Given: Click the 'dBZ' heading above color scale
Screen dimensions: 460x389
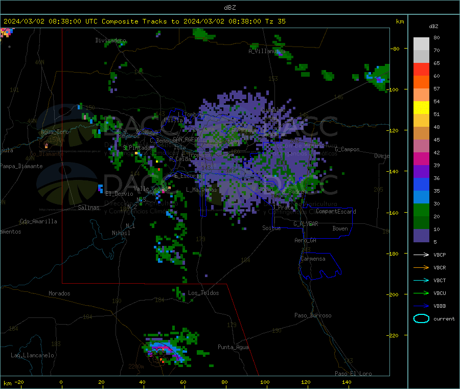Looking at the screenshot, I should pos(433,27).
